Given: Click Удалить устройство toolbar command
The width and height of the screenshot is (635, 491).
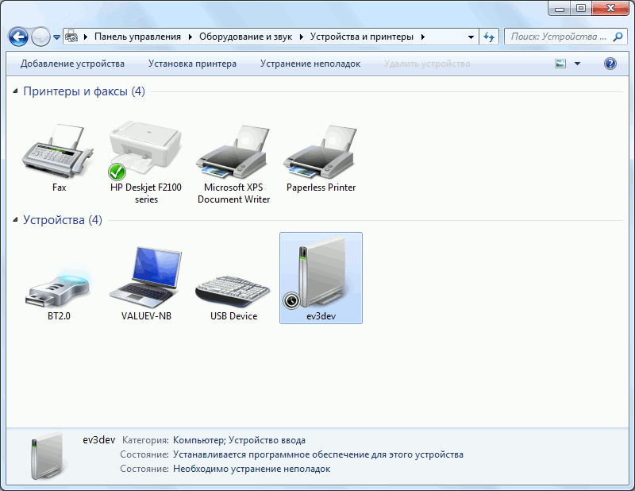Looking at the screenshot, I should 427,64.
